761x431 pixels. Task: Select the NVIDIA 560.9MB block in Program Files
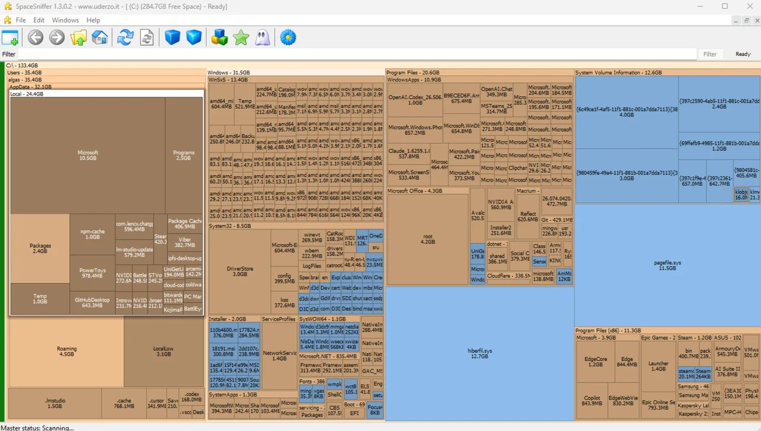pos(501,205)
